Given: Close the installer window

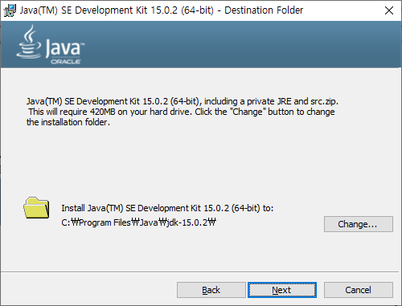Looking at the screenshot, I should [389, 10].
